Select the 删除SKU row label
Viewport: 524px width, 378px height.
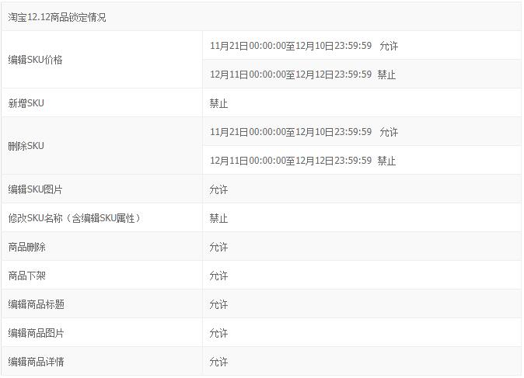tap(26, 146)
